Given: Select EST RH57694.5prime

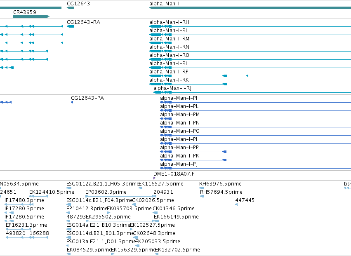Looking at the screenshot, I should [x=221, y=192].
